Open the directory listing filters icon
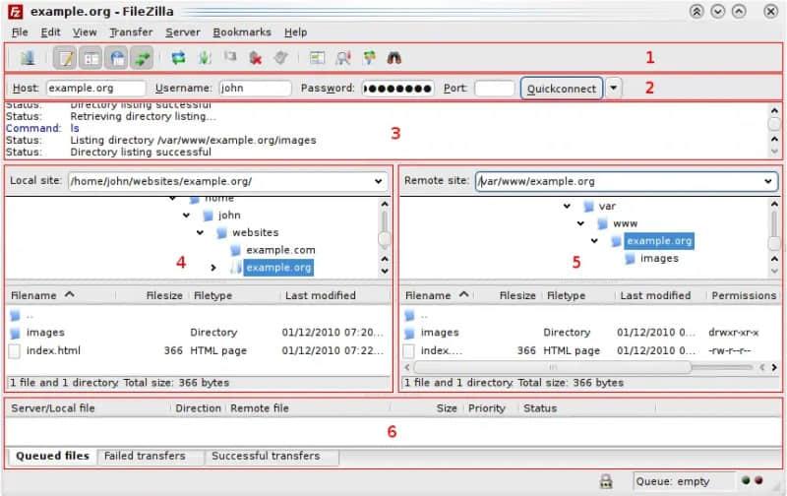Viewport: 787px width, 496px height. [x=317, y=58]
